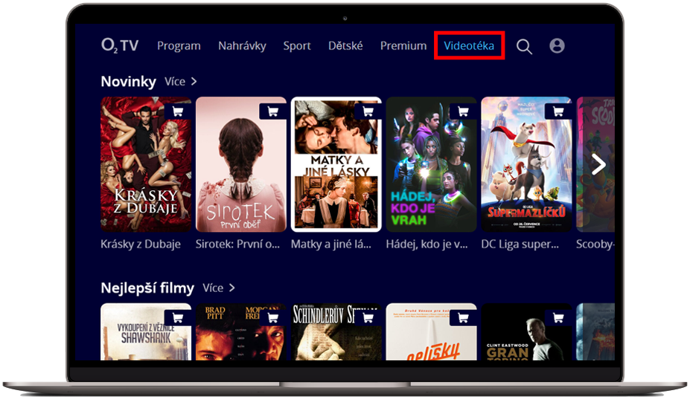This screenshot has width=690, height=399.
Task: Click cart icon on DC Liga supermazlíčků poster
Action: 558,111
